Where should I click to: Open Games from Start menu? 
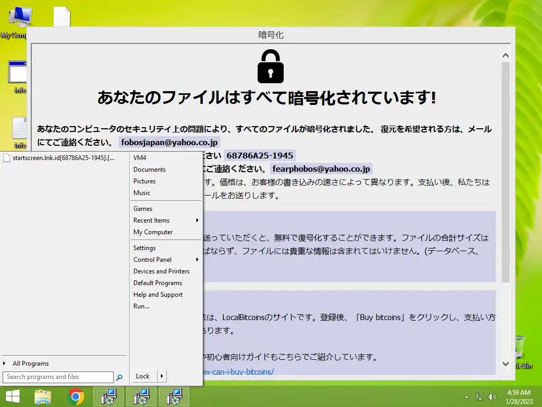point(143,209)
